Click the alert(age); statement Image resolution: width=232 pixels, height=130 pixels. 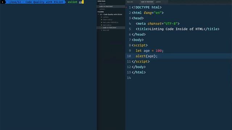pyautogui.click(x=146, y=56)
